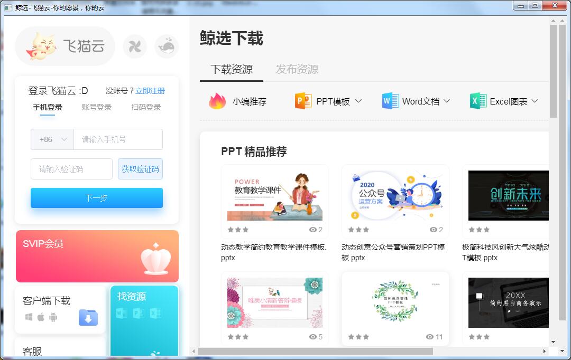Click the blue download folder icon

[88, 317]
